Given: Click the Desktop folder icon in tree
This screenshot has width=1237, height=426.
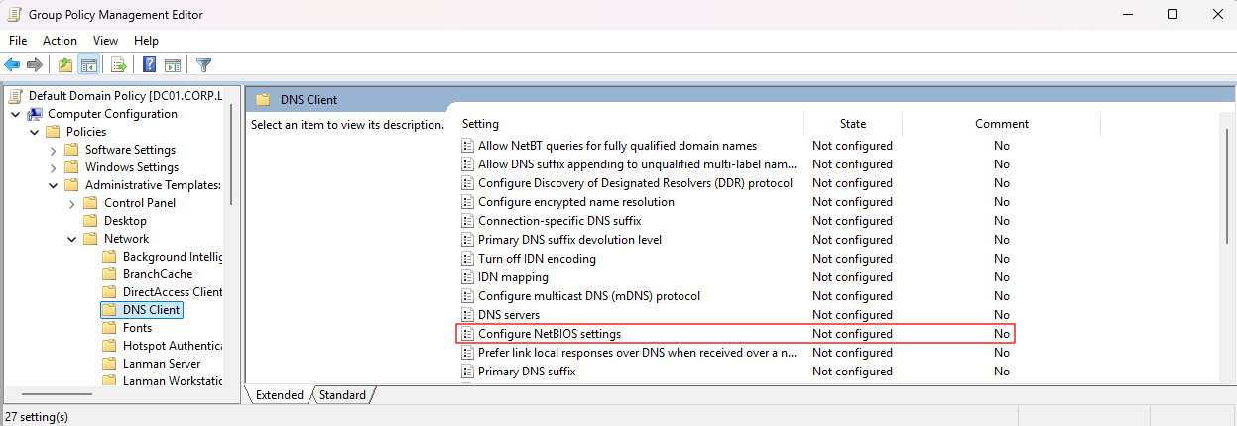Looking at the screenshot, I should click(90, 221).
